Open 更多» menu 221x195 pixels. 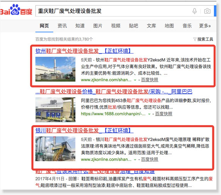click(205, 26)
